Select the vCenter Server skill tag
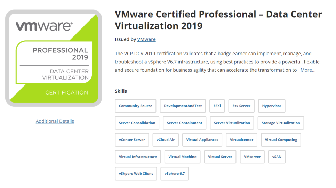 pyautogui.click(x=132, y=140)
